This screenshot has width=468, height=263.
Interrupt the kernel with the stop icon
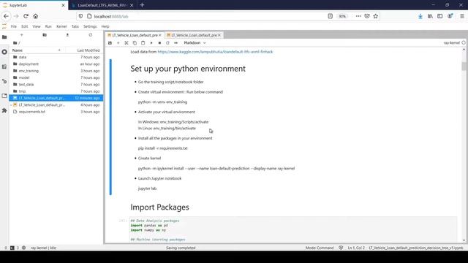tap(159, 43)
